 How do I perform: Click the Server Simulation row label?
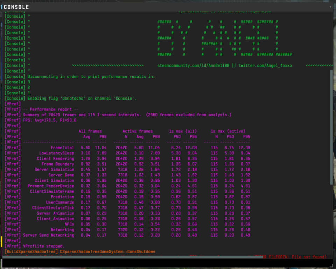point(54,169)
